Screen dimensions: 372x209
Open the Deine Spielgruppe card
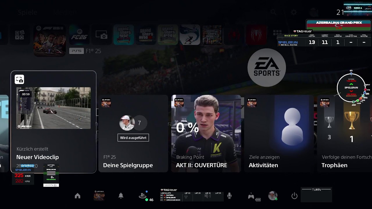point(133,134)
